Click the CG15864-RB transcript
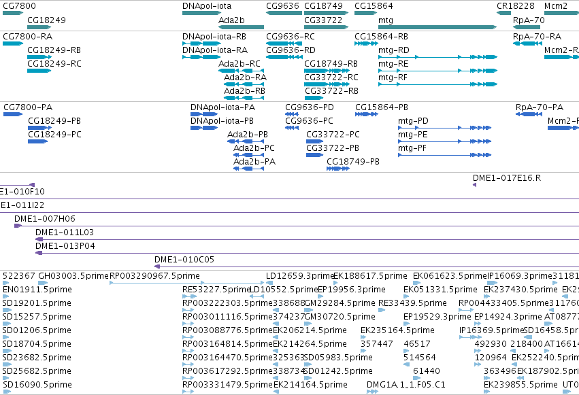Image resolution: width=579 pixels, height=395 pixels. click(x=366, y=44)
